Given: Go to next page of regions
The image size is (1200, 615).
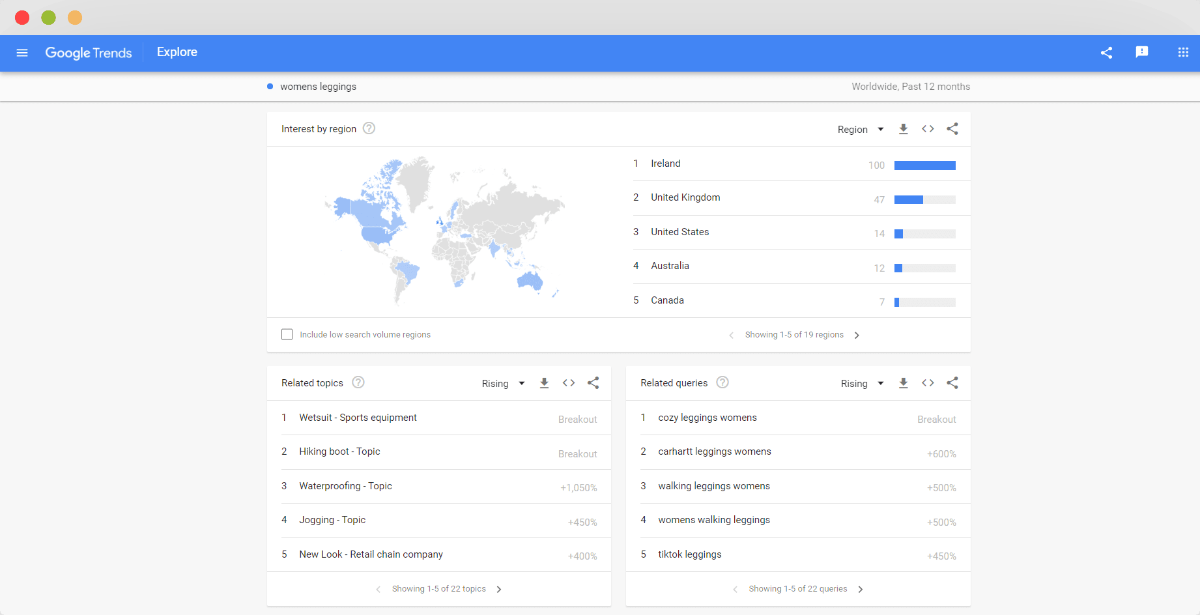Looking at the screenshot, I should (857, 335).
